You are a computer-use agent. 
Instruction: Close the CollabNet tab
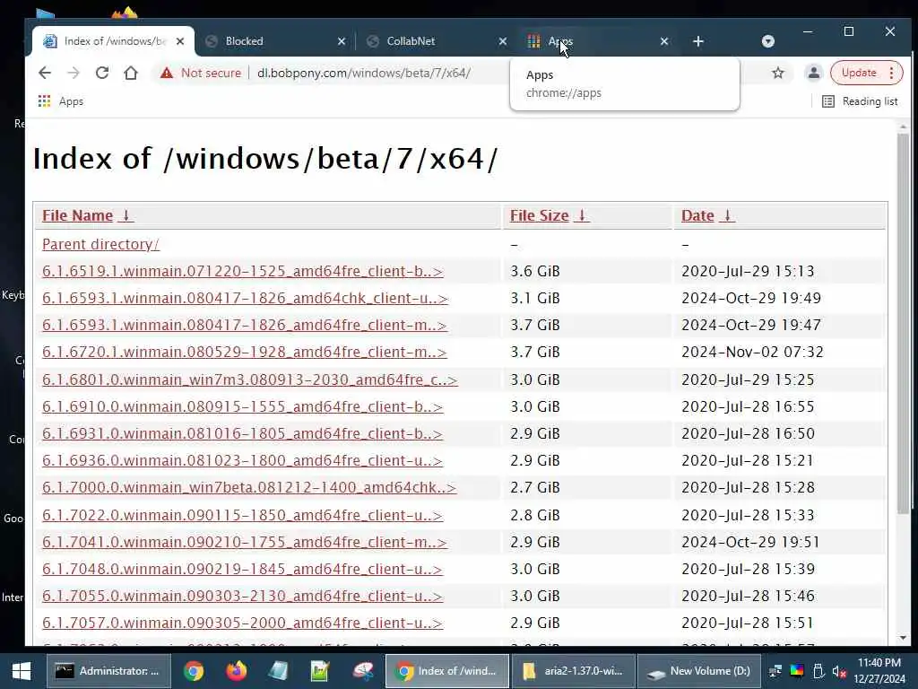click(502, 41)
